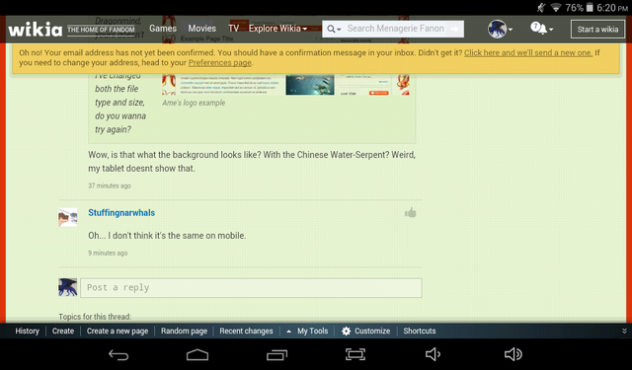Viewport: 632px width, 370px height.
Task: Tap the 6:20 PM clock
Action: (x=612, y=8)
